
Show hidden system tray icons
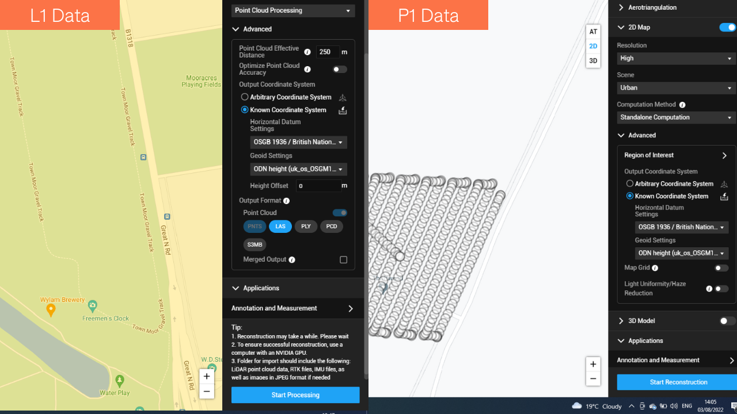tap(632, 406)
